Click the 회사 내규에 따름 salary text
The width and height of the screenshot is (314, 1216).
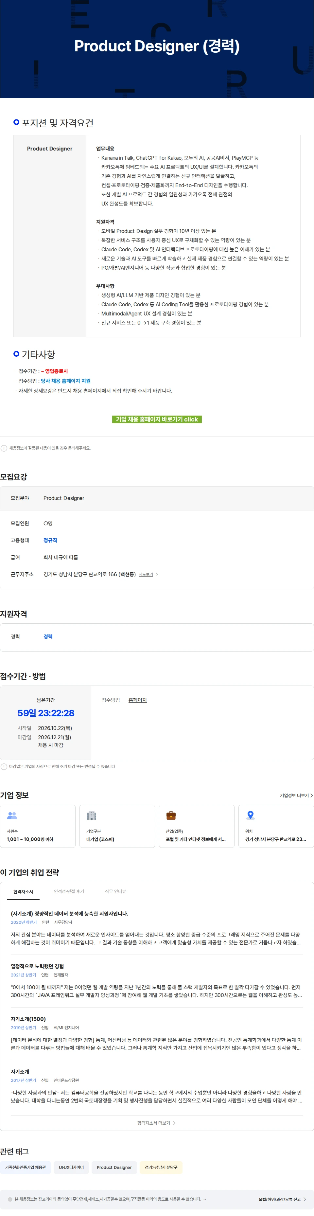point(61,557)
